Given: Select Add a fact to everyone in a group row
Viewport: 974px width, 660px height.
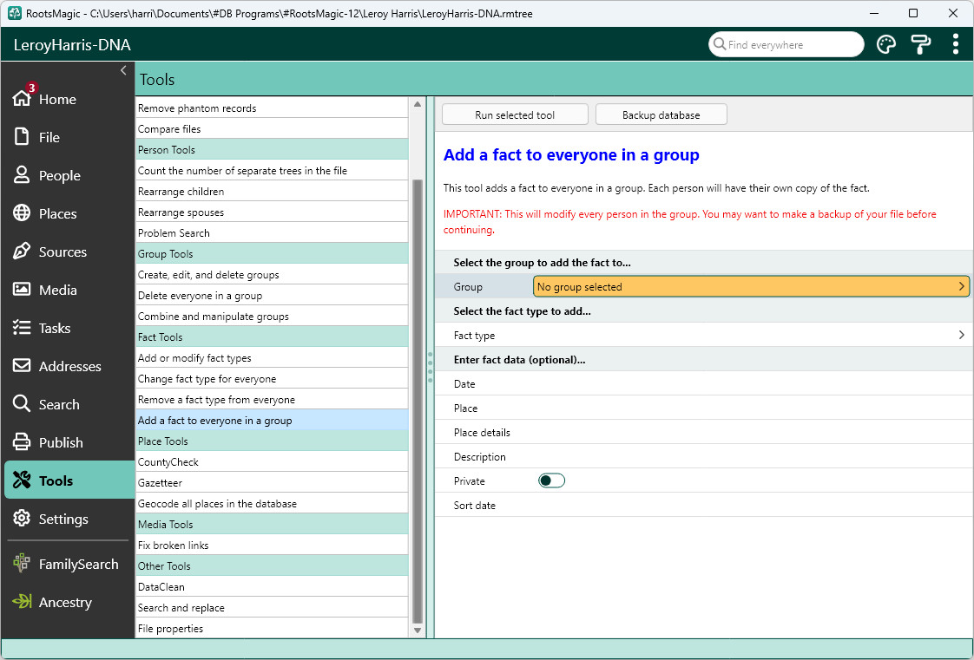Looking at the screenshot, I should click(x=272, y=420).
